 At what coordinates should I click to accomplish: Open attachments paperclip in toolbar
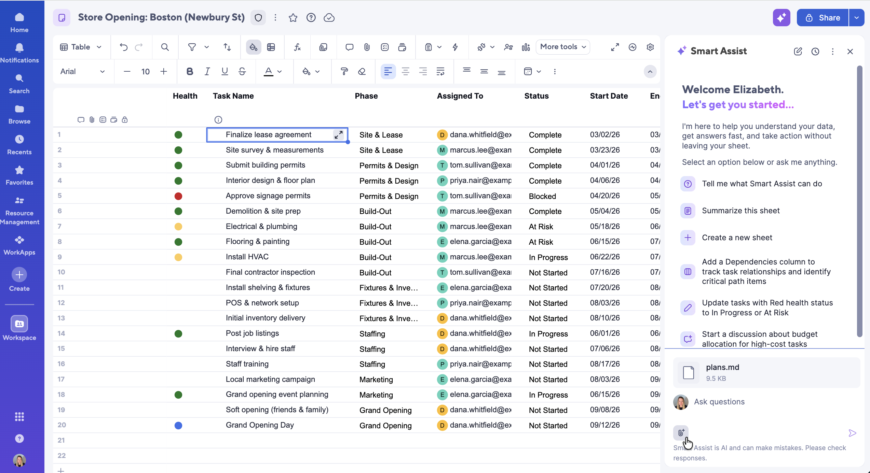(x=367, y=47)
